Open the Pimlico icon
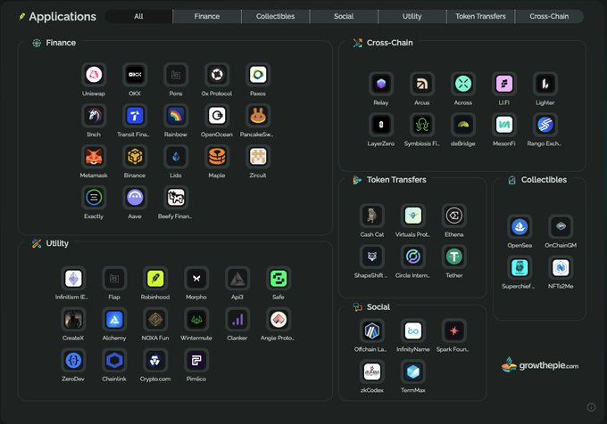The height and width of the screenshot is (424, 607). click(196, 360)
